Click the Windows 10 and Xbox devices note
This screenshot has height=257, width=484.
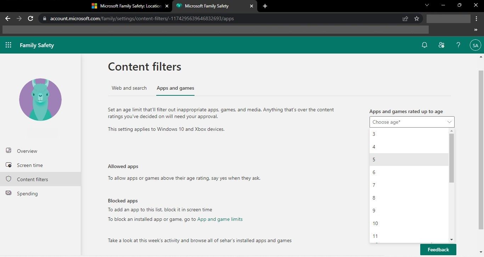[166, 129]
